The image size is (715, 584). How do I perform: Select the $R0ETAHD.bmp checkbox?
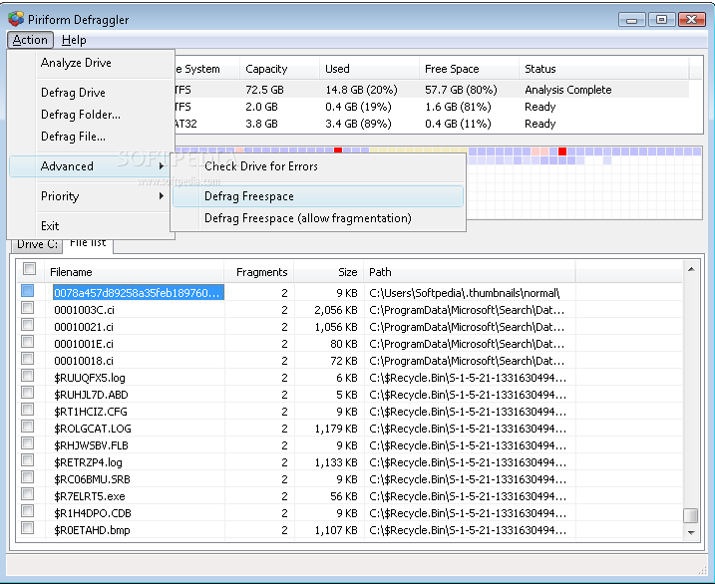28,528
